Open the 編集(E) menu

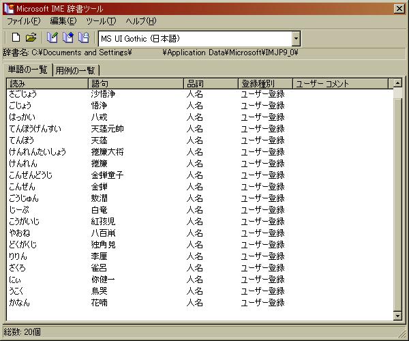[63, 21]
